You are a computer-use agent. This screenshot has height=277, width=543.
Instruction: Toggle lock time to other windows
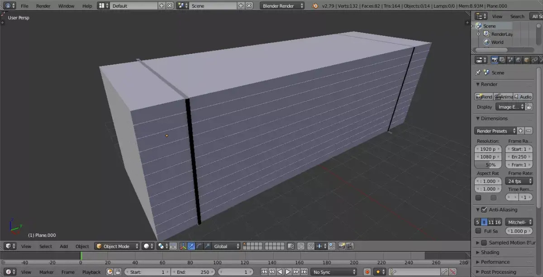point(118,272)
